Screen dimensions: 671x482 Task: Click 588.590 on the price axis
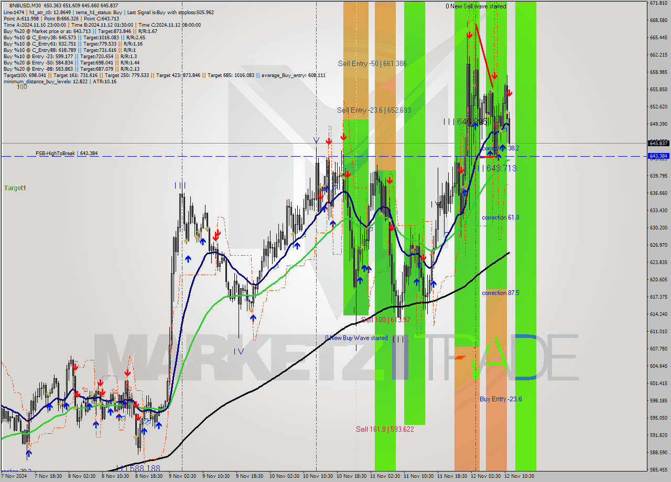658,453
